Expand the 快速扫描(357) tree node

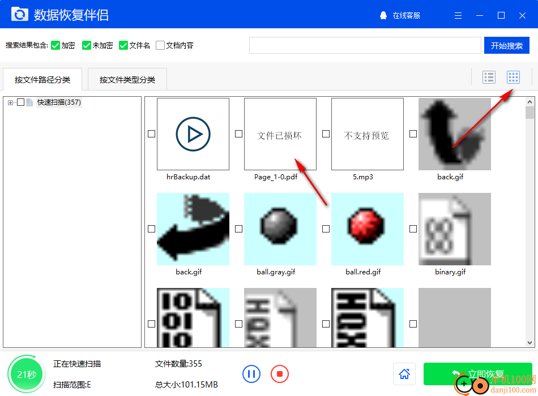click(x=10, y=102)
